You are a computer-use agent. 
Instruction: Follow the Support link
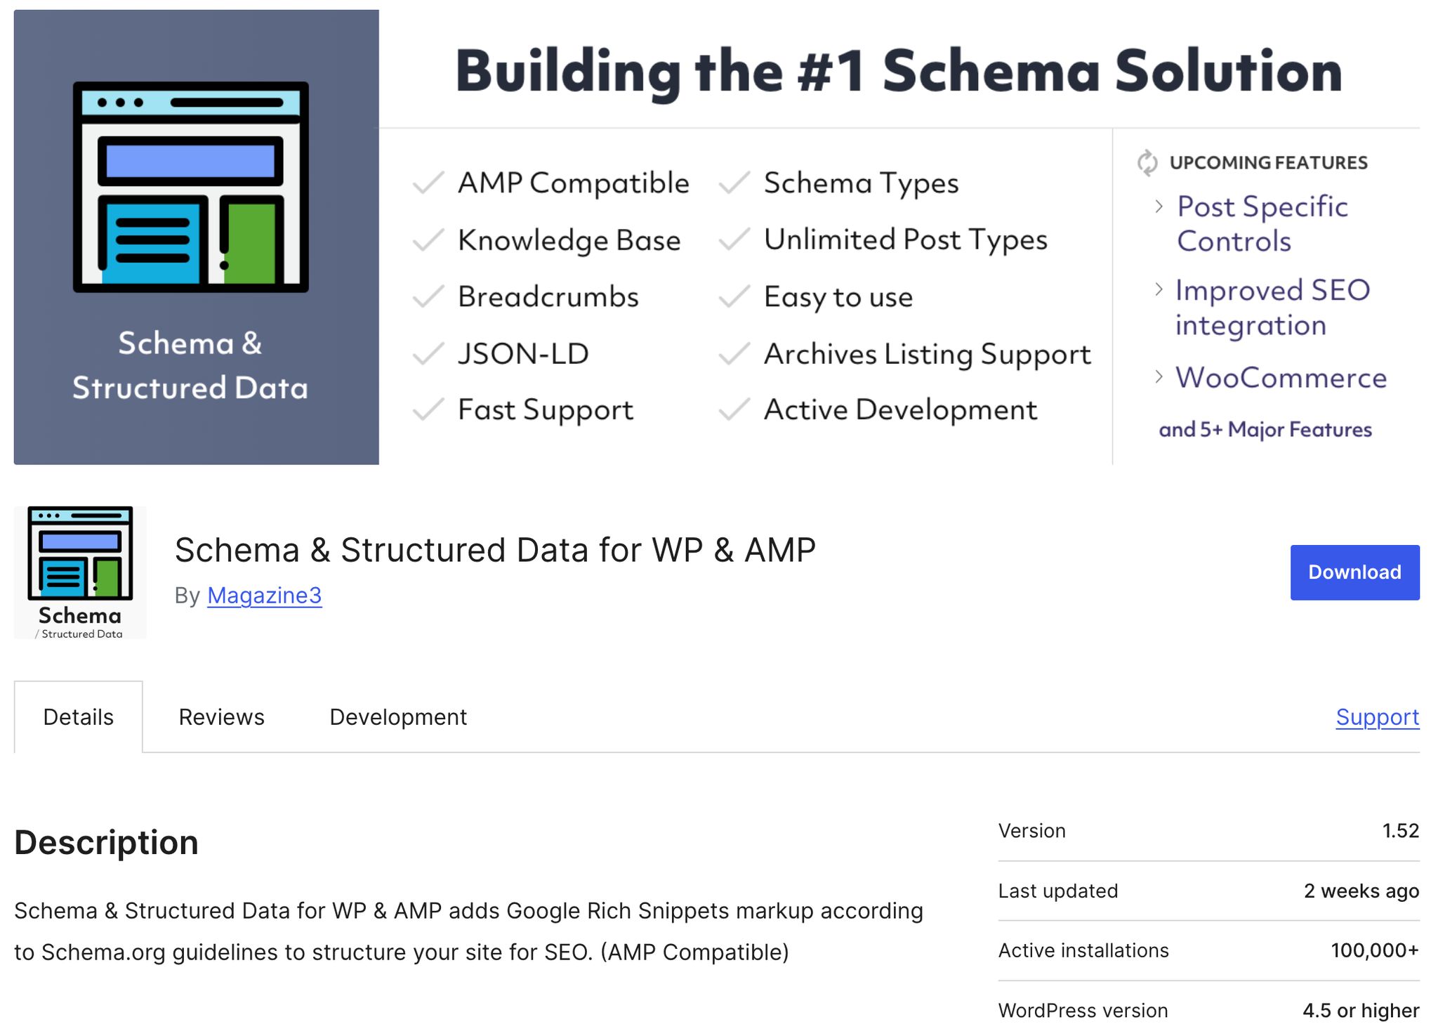point(1377,717)
